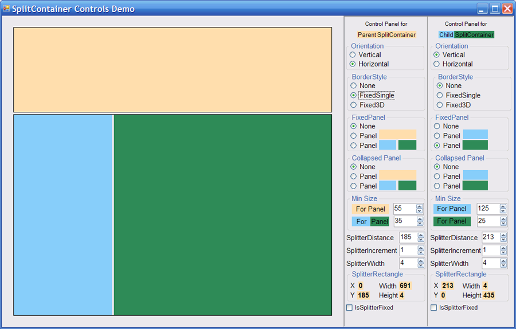Image resolution: width=516 pixels, height=329 pixels.
Task: Click the light blue left child panel
Action: pyautogui.click(x=62, y=214)
